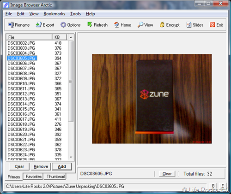231x194 pixels.
Task: Click the Add button
Action: pos(62,166)
